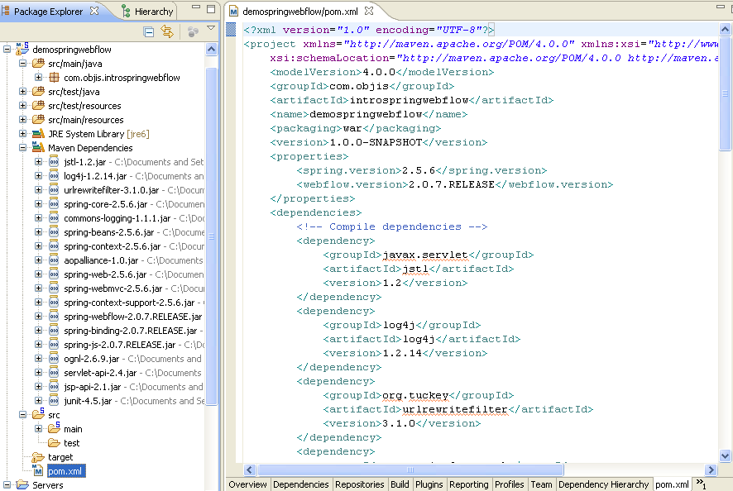The height and width of the screenshot is (491, 733).
Task: Click the commons-logging-1.1.1.jar icon
Action: (54, 217)
